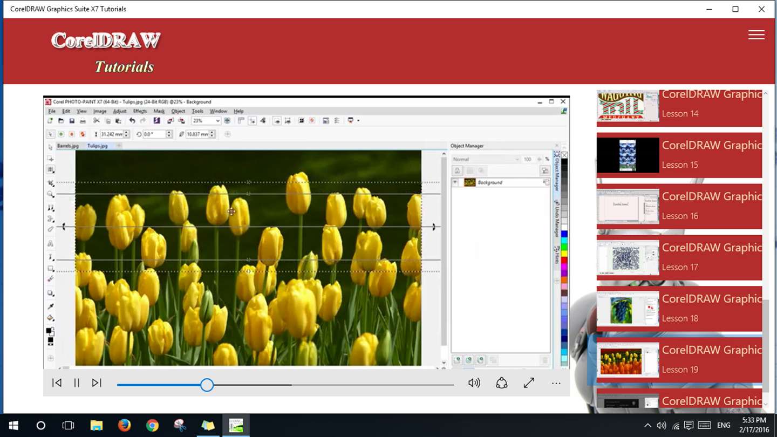This screenshot has width=777, height=437.
Task: Click the 0.0° rotation angle field
Action: point(154,134)
